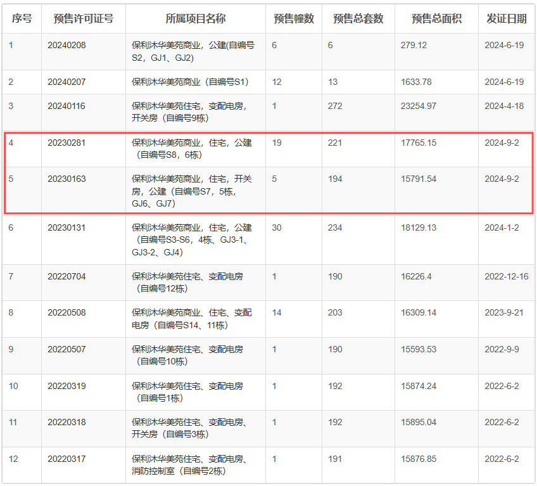
Task: Click project name with 自编号S14、11栋
Action: coord(192,319)
